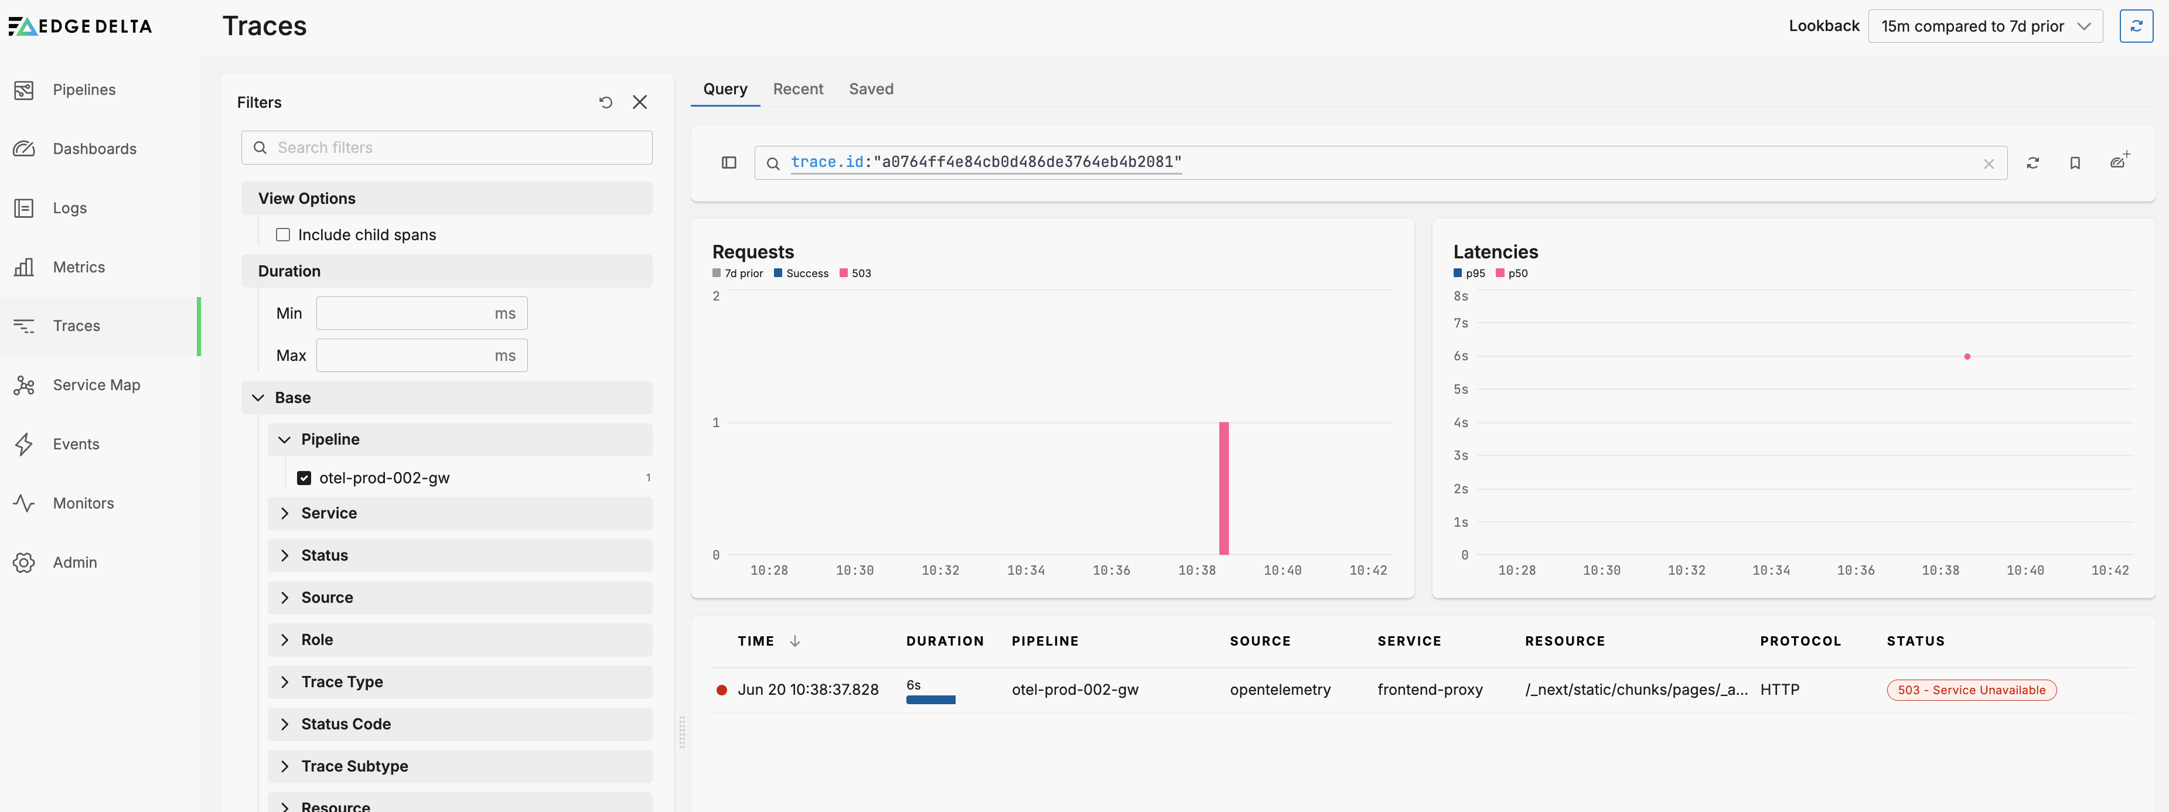Screen dimensions: 2169x812
Task: Toggle the filter sidebar panel icon
Action: [x=729, y=162]
